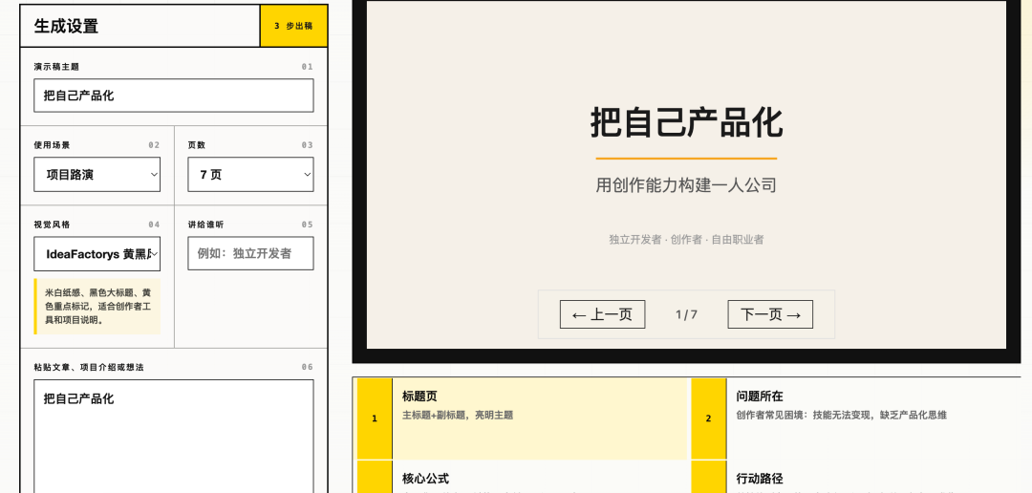This screenshot has height=493, width=1032.
Task: Click the subtitle 用创作能力构建一人公司
Action: 686,185
